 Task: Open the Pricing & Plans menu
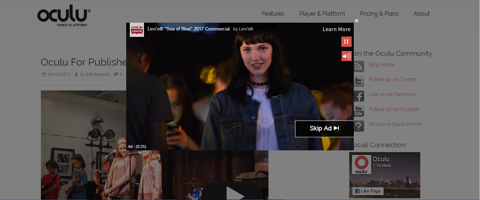coord(379,13)
